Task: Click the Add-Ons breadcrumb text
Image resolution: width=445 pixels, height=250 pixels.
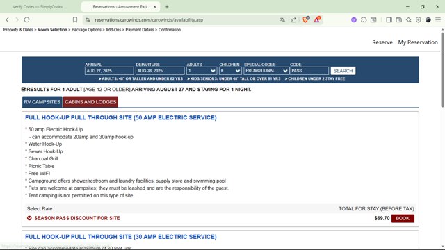Action: tap(113, 30)
